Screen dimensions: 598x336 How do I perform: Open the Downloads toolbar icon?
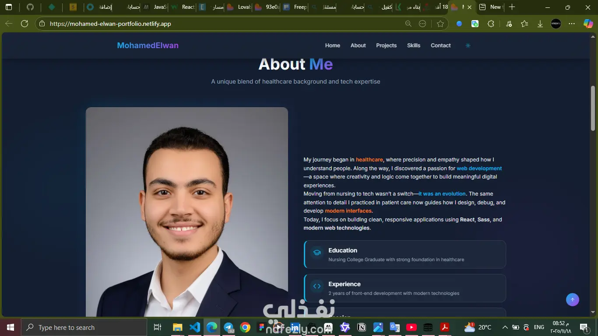(x=540, y=24)
